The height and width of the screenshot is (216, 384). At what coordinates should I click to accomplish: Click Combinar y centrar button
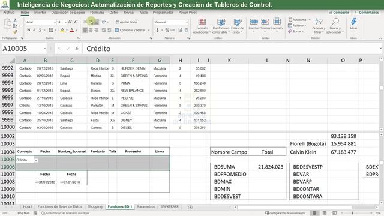[130, 30]
